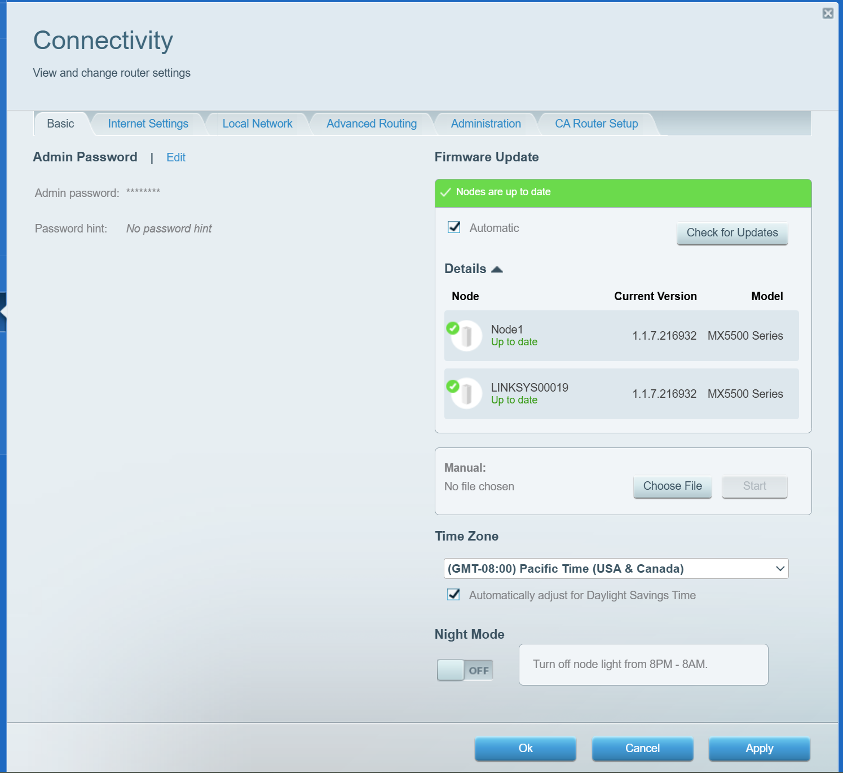Click 'Up to date' status under LINKSYS00019
The height and width of the screenshot is (773, 843).
coord(514,400)
